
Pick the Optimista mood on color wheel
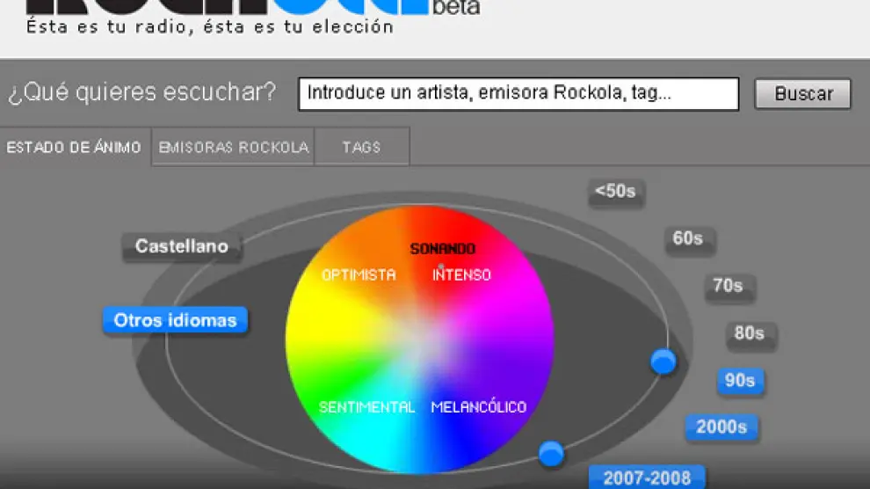[x=359, y=275]
